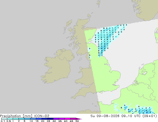Click the Shetland Islands outline at top
Viewport: 158px width, 122px height.
pos(99,3)
